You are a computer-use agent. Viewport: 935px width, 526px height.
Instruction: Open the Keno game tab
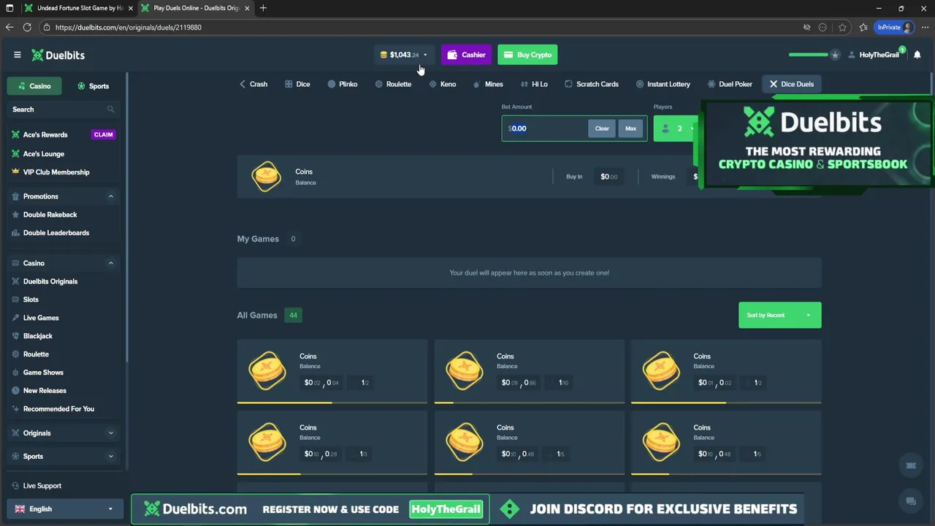(x=443, y=84)
